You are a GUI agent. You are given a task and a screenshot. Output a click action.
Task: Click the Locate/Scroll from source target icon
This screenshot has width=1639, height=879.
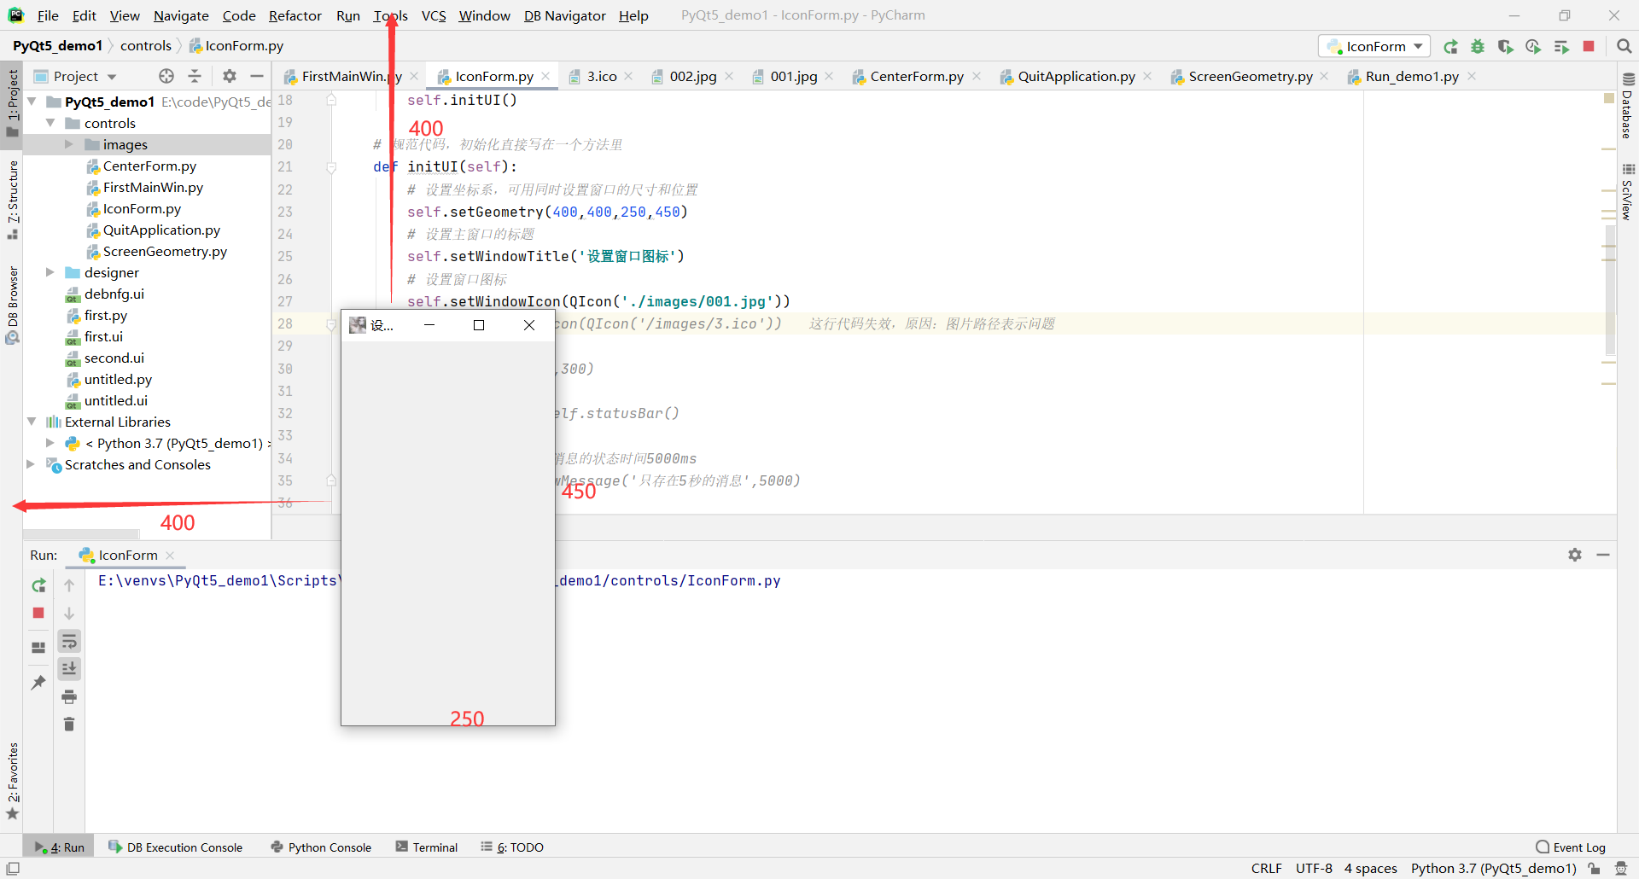point(166,76)
